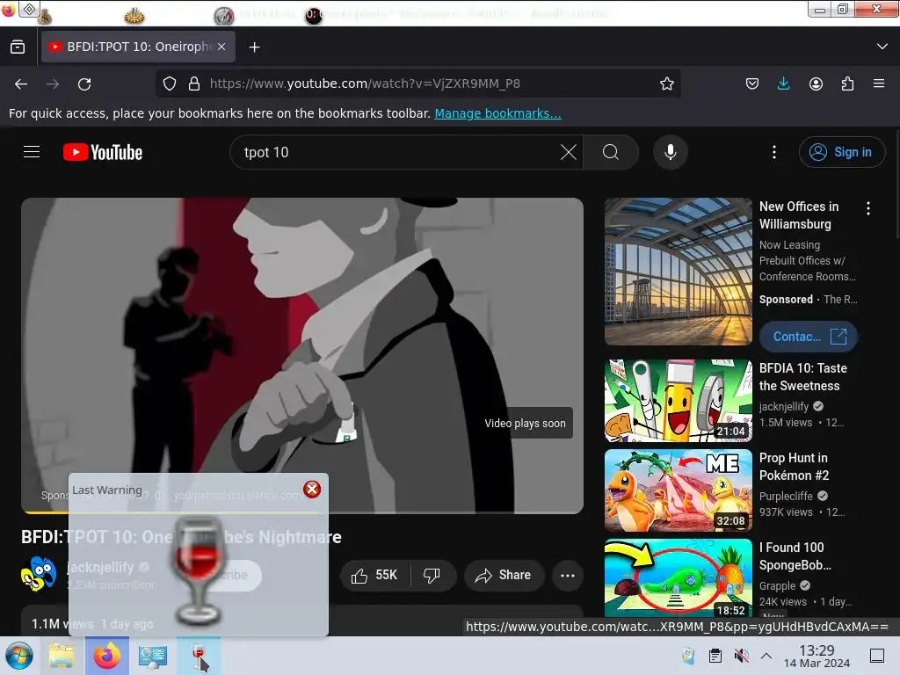Reload the current YouTube page
Viewport: 900px width, 675px height.
pyautogui.click(x=84, y=83)
